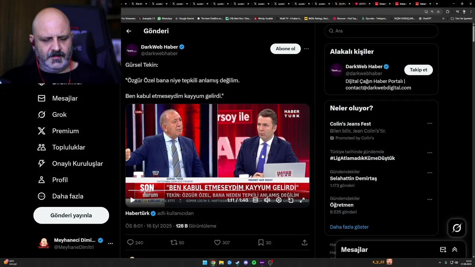The height and width of the screenshot is (267, 475).
Task: Toggle picture-in-picture on the video
Action: (x=291, y=200)
